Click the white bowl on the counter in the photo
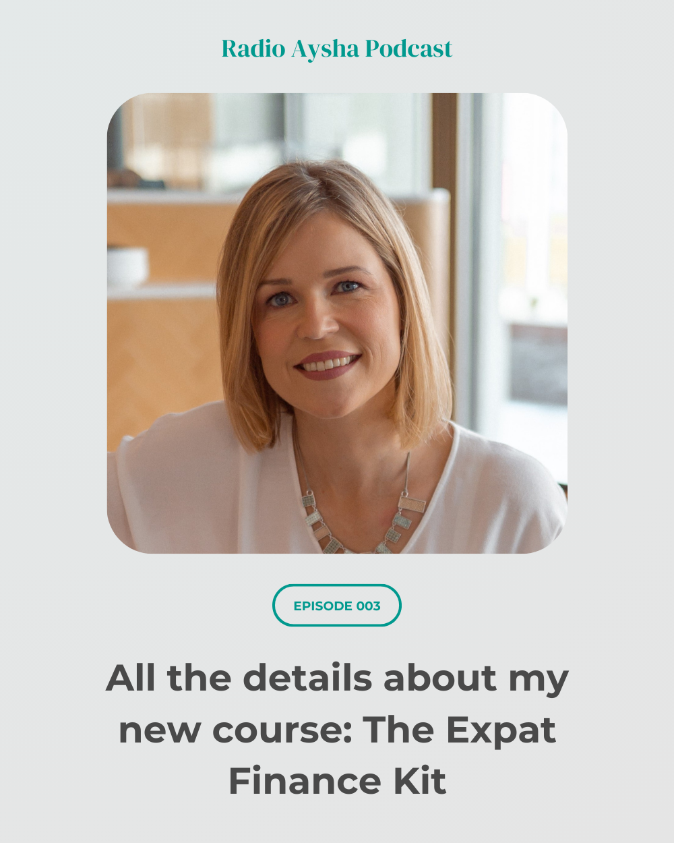The width and height of the screenshot is (674, 843). pos(127,266)
